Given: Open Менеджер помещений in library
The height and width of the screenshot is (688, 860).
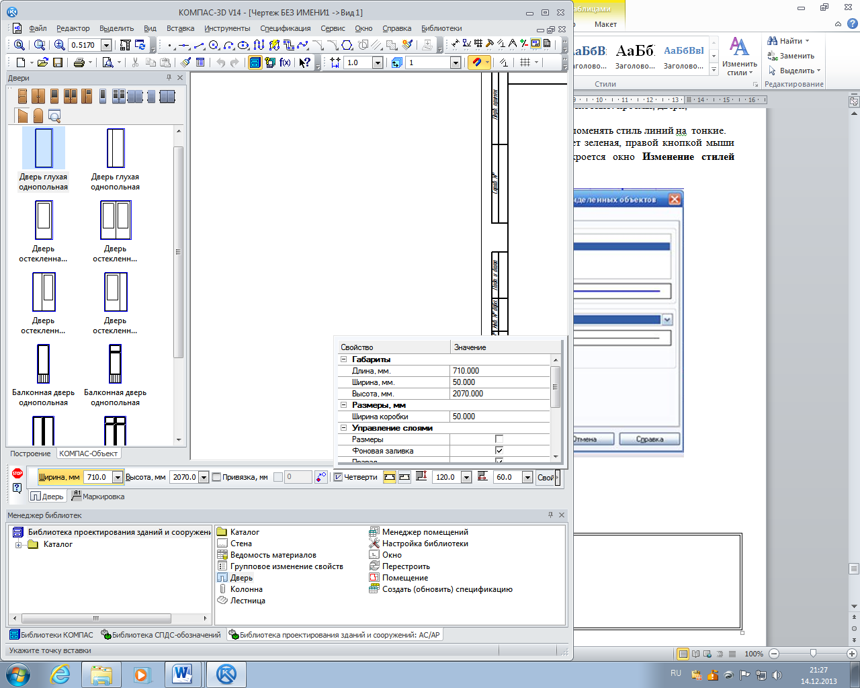Looking at the screenshot, I should [x=419, y=532].
